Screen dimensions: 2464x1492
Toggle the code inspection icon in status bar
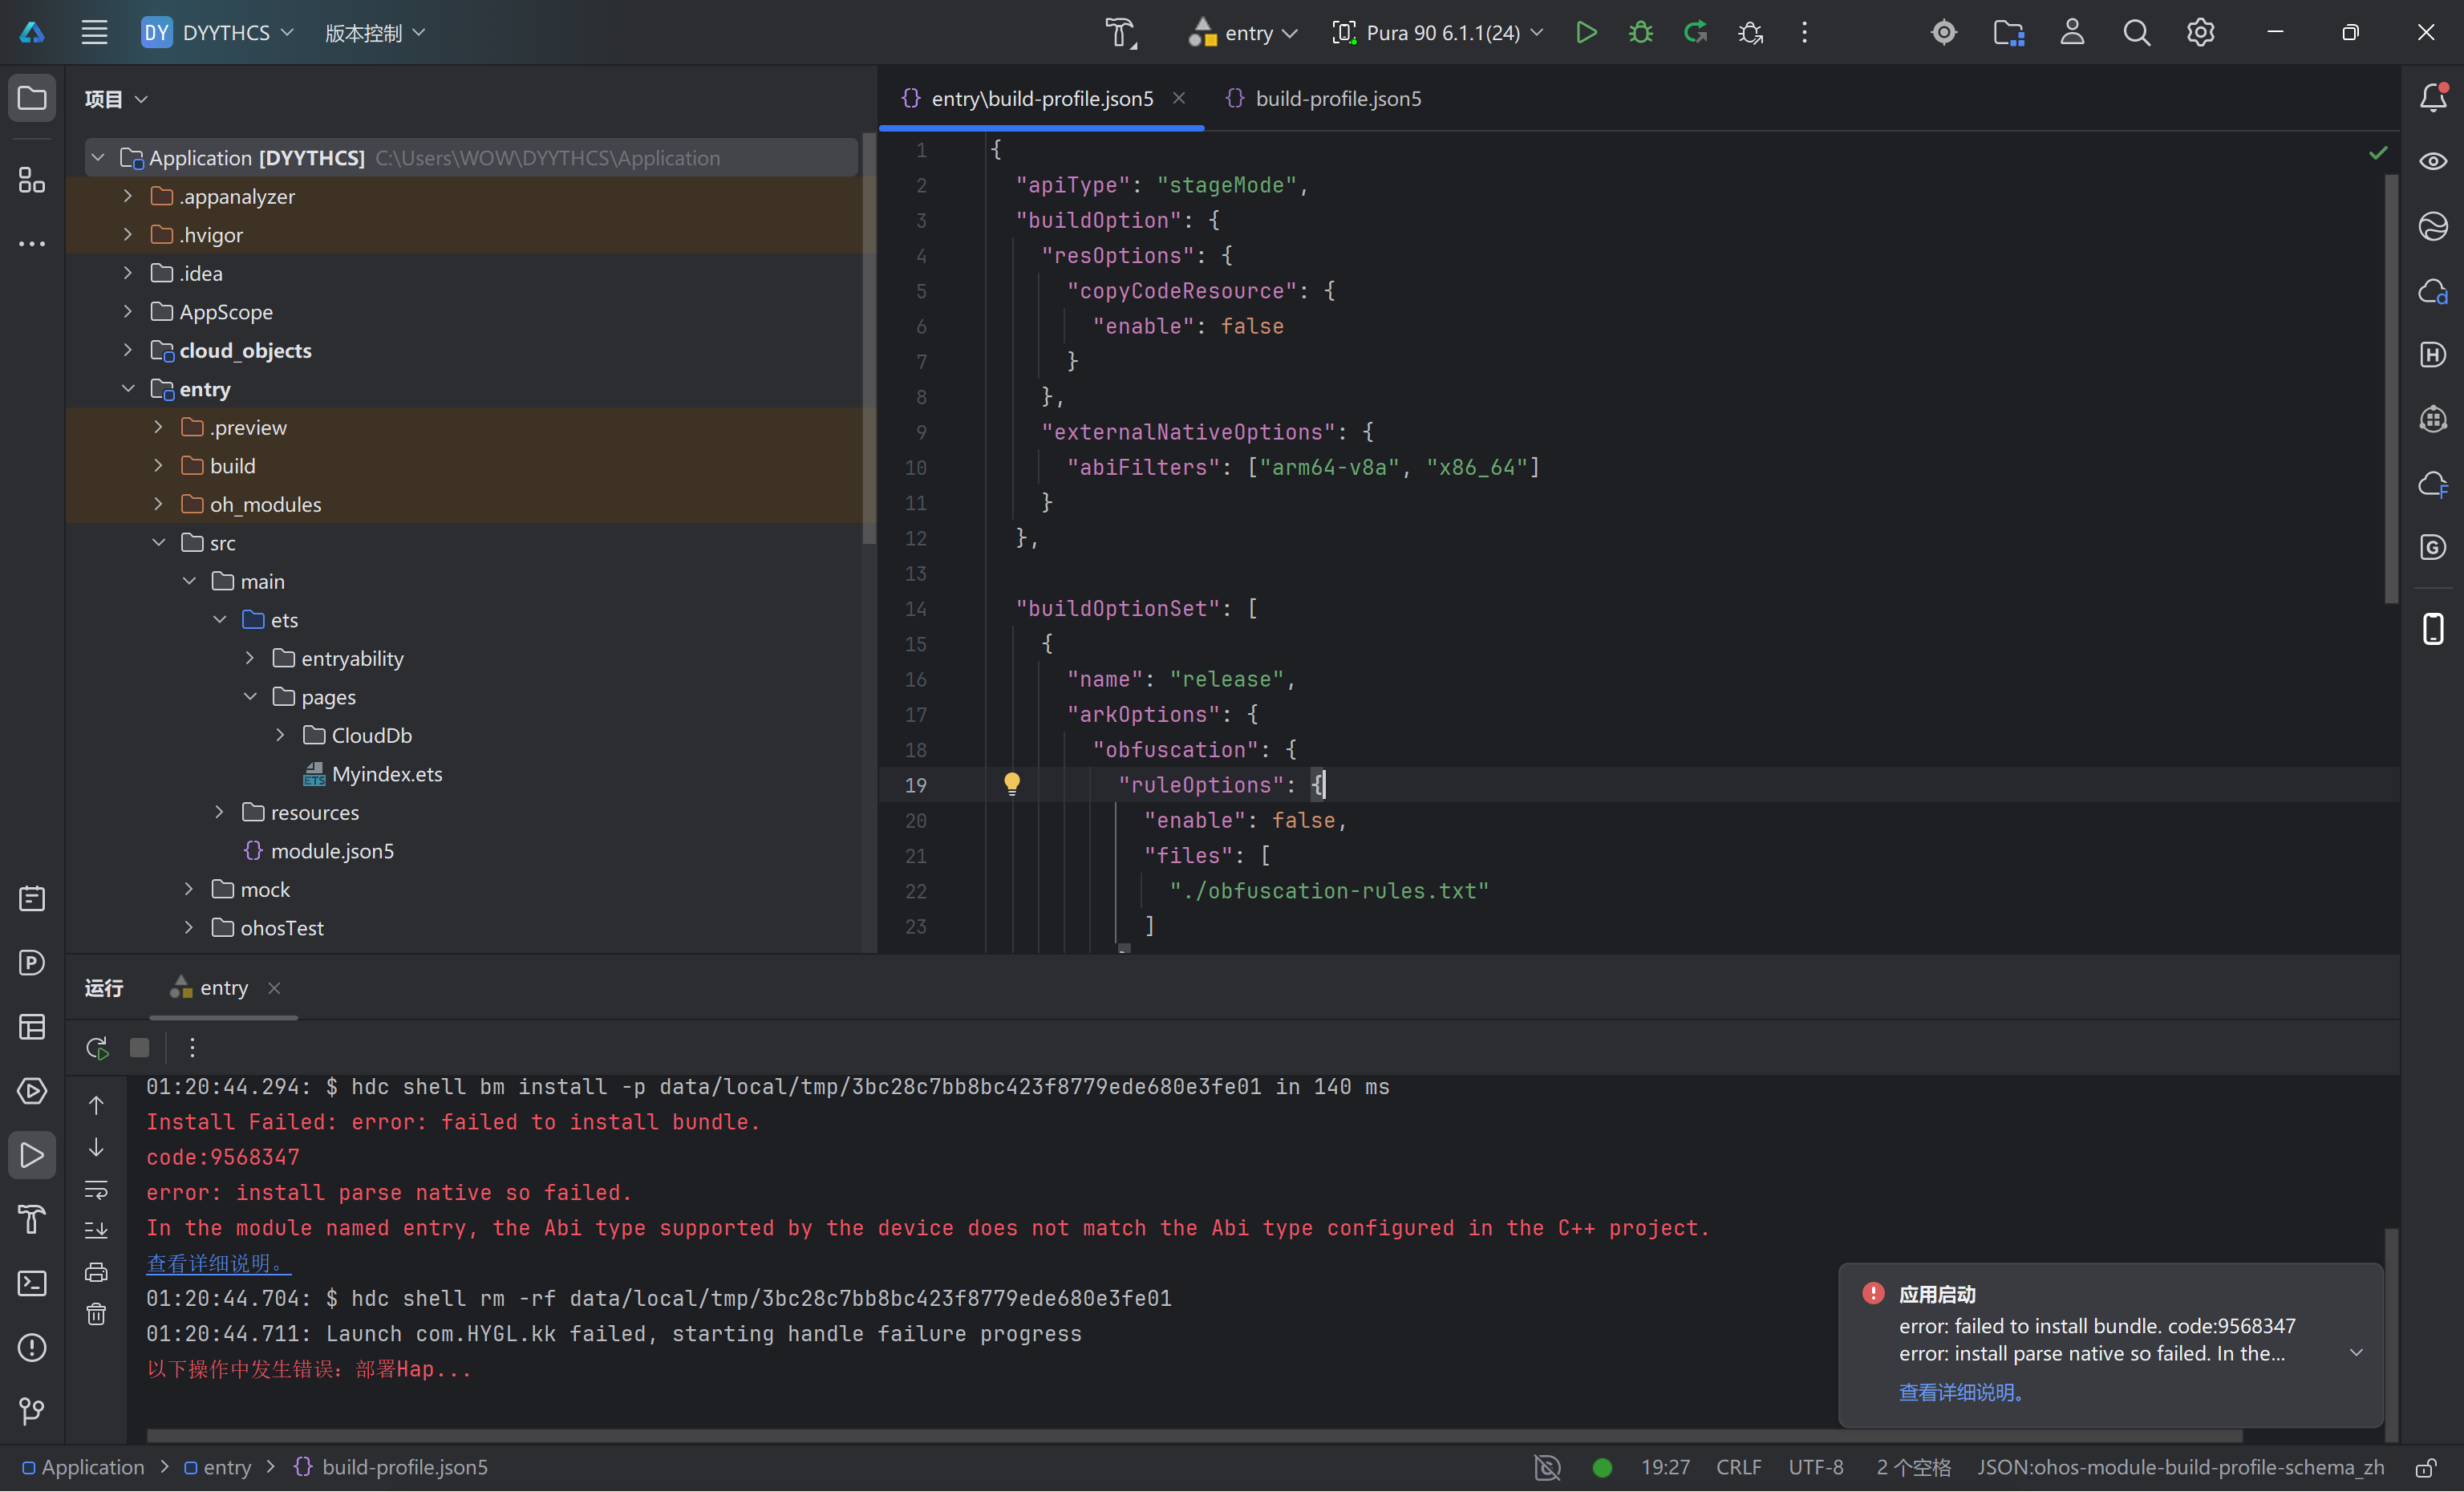[x=1547, y=1467]
